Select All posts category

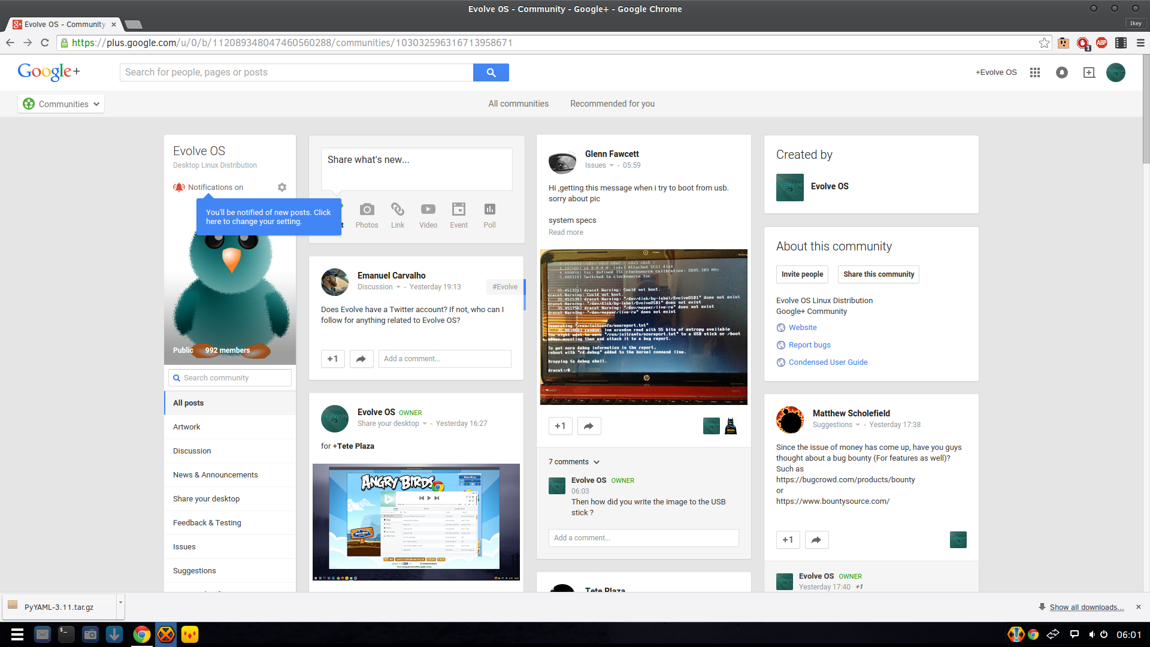point(230,403)
